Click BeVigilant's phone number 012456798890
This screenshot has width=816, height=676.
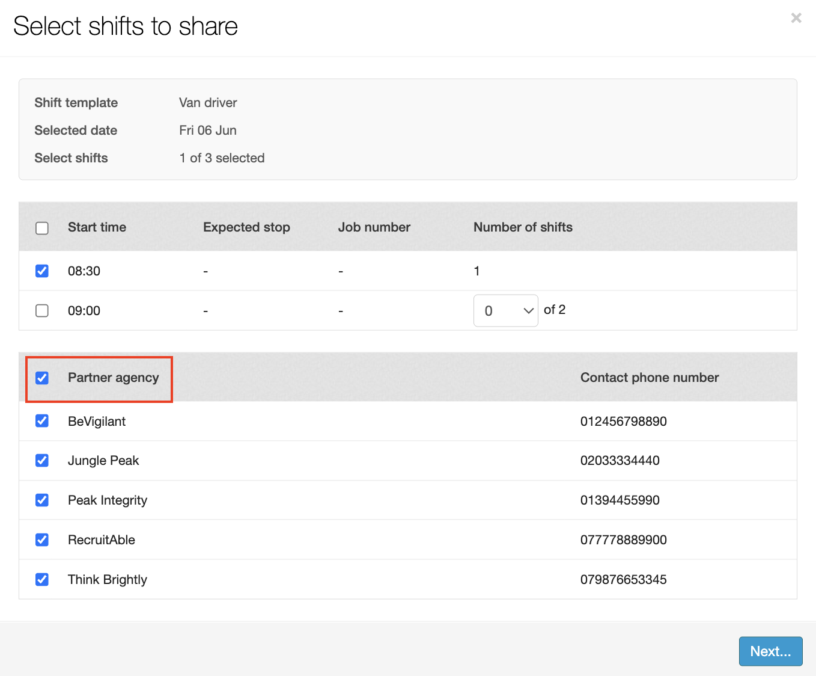(x=623, y=421)
